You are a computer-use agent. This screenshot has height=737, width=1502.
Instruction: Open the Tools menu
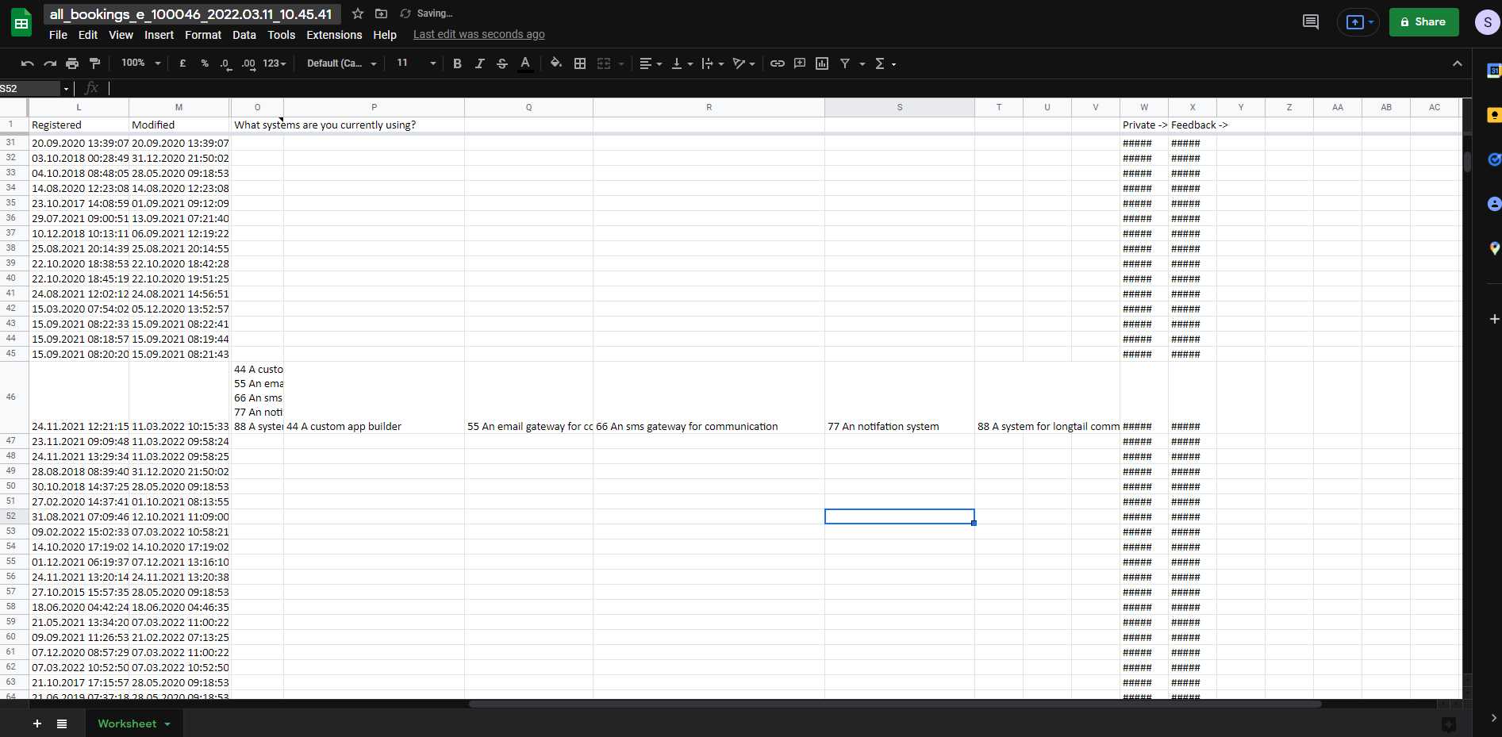click(x=281, y=35)
